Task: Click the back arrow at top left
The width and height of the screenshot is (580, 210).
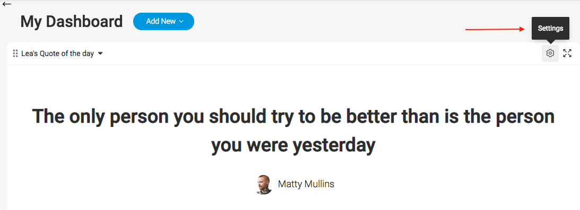Action: (x=7, y=4)
